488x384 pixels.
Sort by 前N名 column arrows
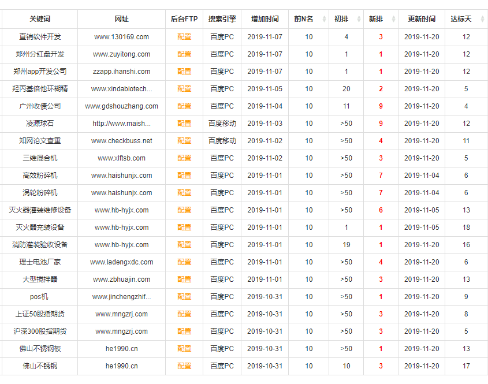click(324, 19)
